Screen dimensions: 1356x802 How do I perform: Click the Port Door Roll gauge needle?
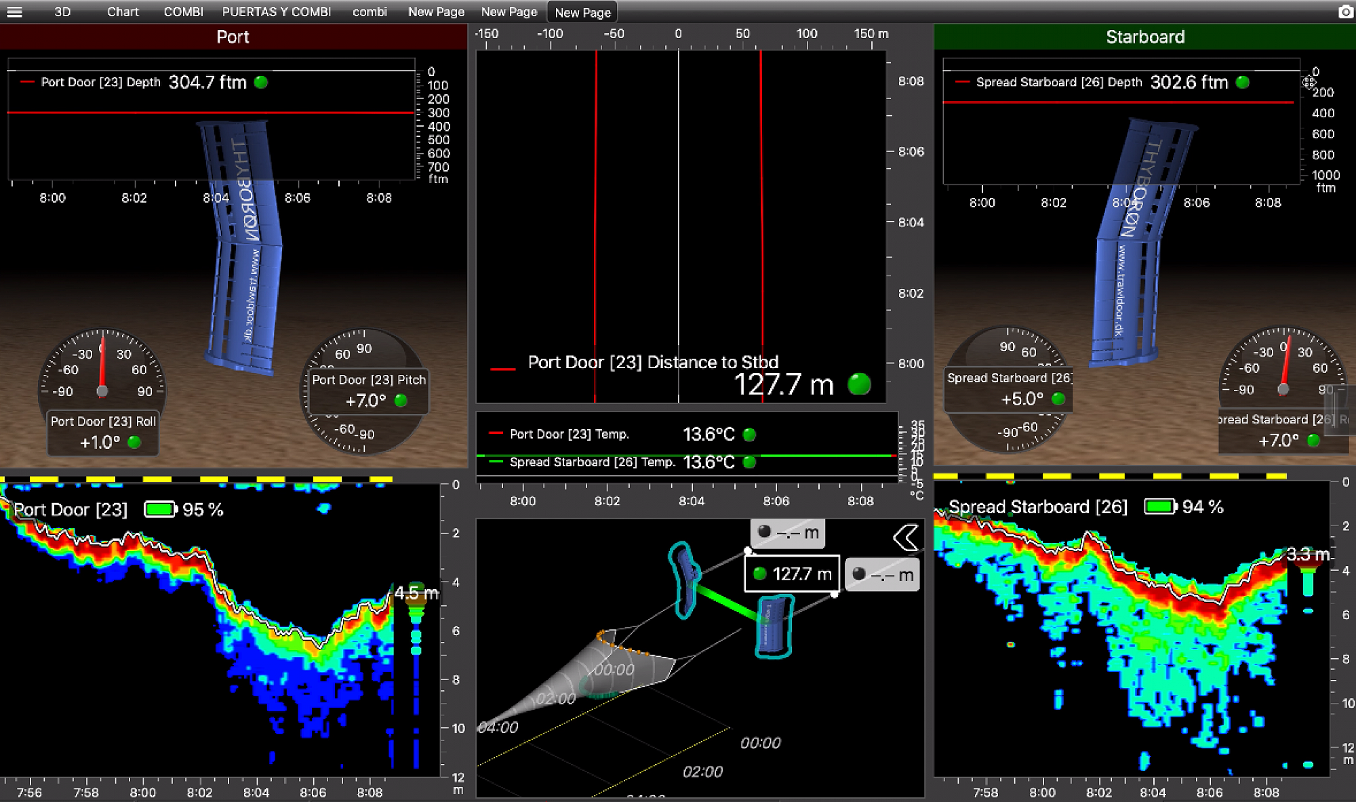pyautogui.click(x=103, y=366)
